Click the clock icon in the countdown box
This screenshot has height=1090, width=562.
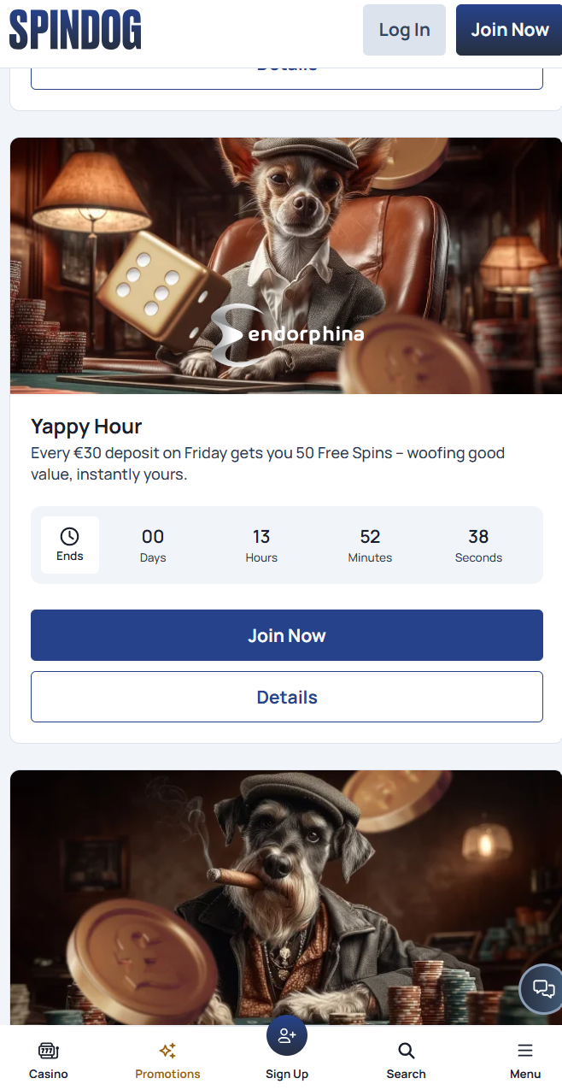[x=69, y=534]
